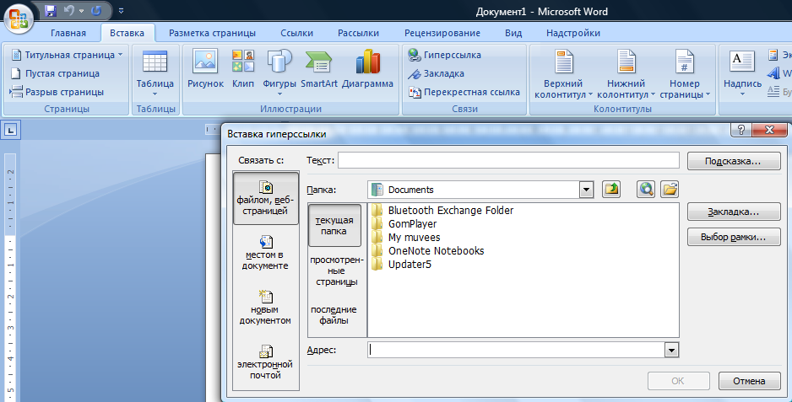The width and height of the screenshot is (792, 402).
Task: Undo last action in quick access toolbar
Action: [x=69, y=10]
